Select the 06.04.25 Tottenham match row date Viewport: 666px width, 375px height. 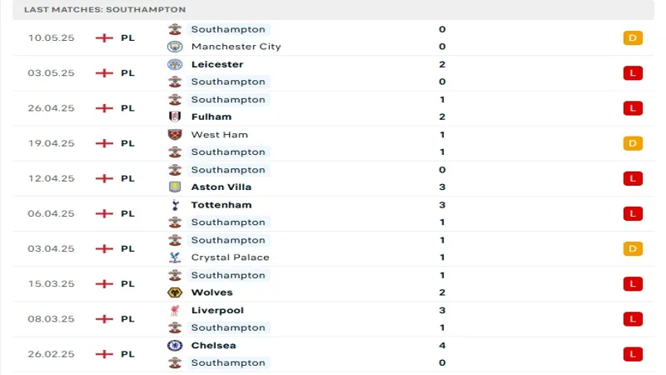[51, 213]
